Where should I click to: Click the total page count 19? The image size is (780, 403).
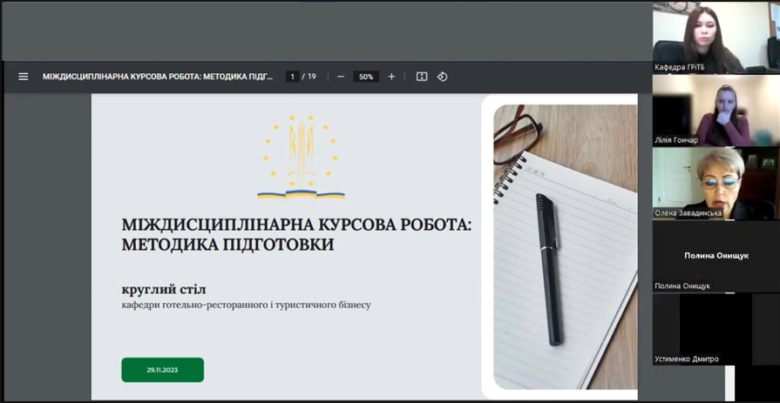click(311, 77)
